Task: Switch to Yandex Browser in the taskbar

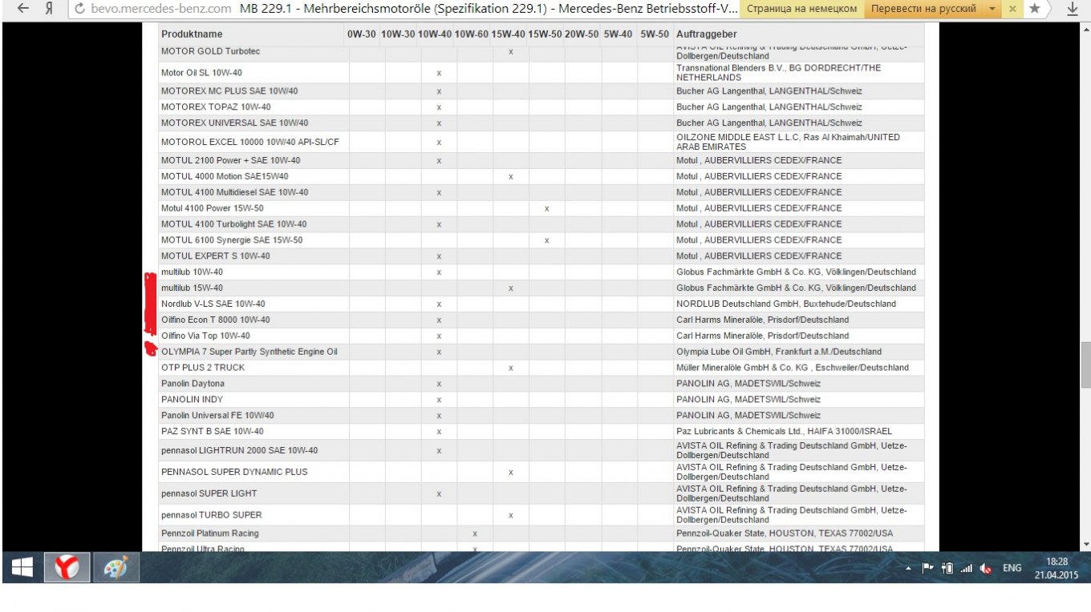Action: (66, 568)
